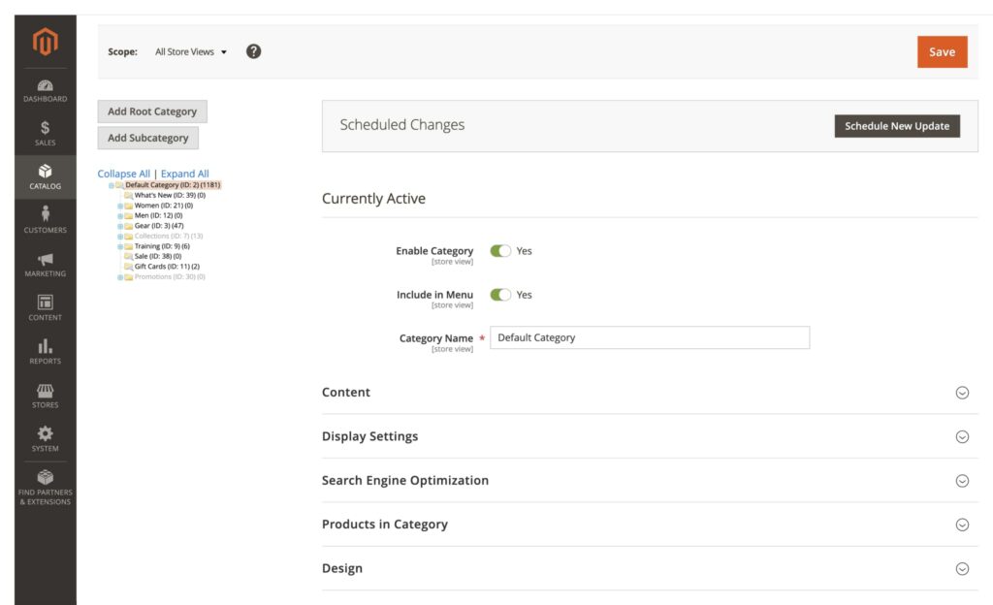
Task: Select the Training (ID: 9) category
Action: tap(162, 246)
